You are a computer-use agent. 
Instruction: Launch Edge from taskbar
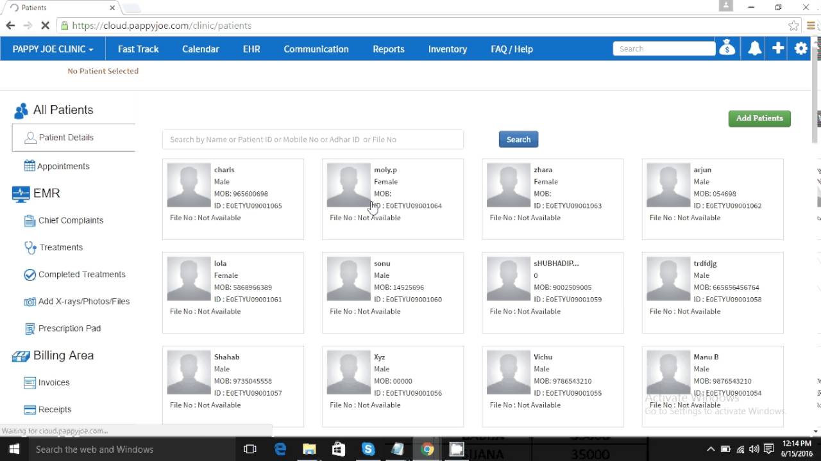pos(280,449)
